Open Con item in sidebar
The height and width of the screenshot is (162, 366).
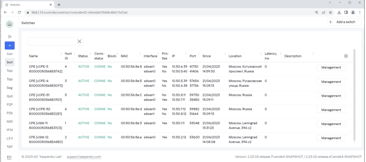(x=9, y=54)
